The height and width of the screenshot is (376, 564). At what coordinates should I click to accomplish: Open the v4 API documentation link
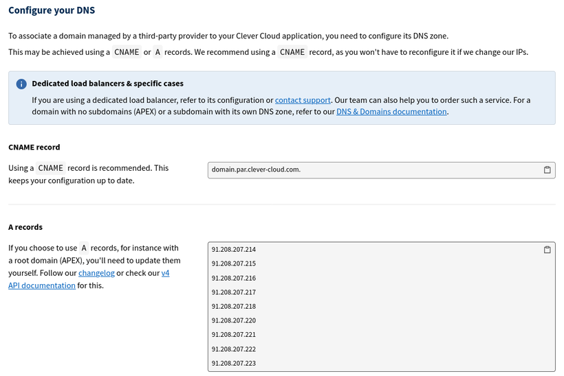coord(41,285)
